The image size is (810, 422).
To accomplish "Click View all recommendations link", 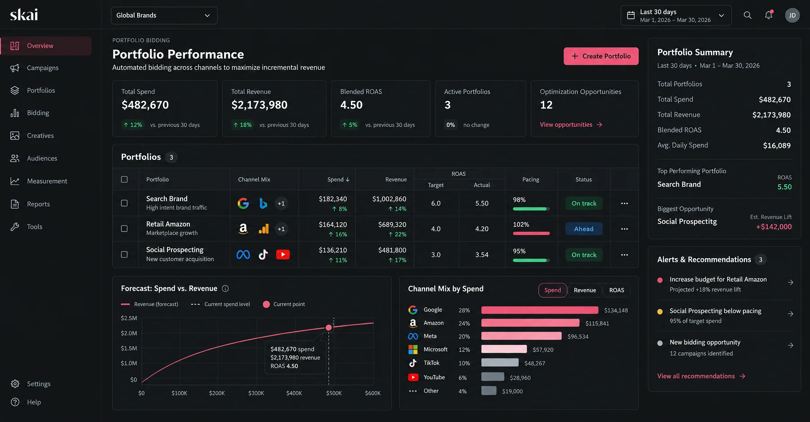I will tap(701, 376).
